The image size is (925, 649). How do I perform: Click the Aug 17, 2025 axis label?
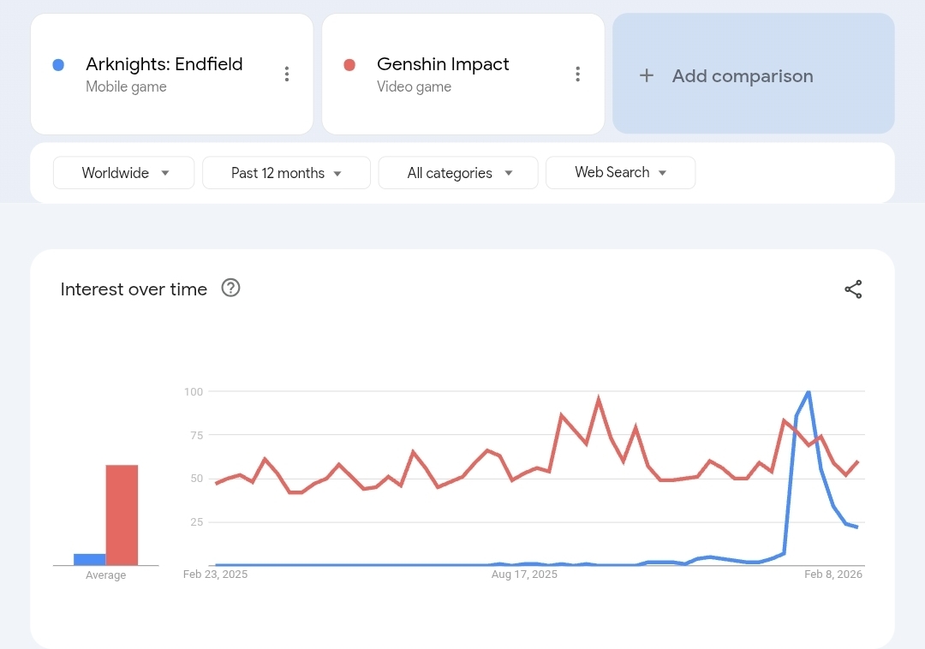[x=524, y=575]
